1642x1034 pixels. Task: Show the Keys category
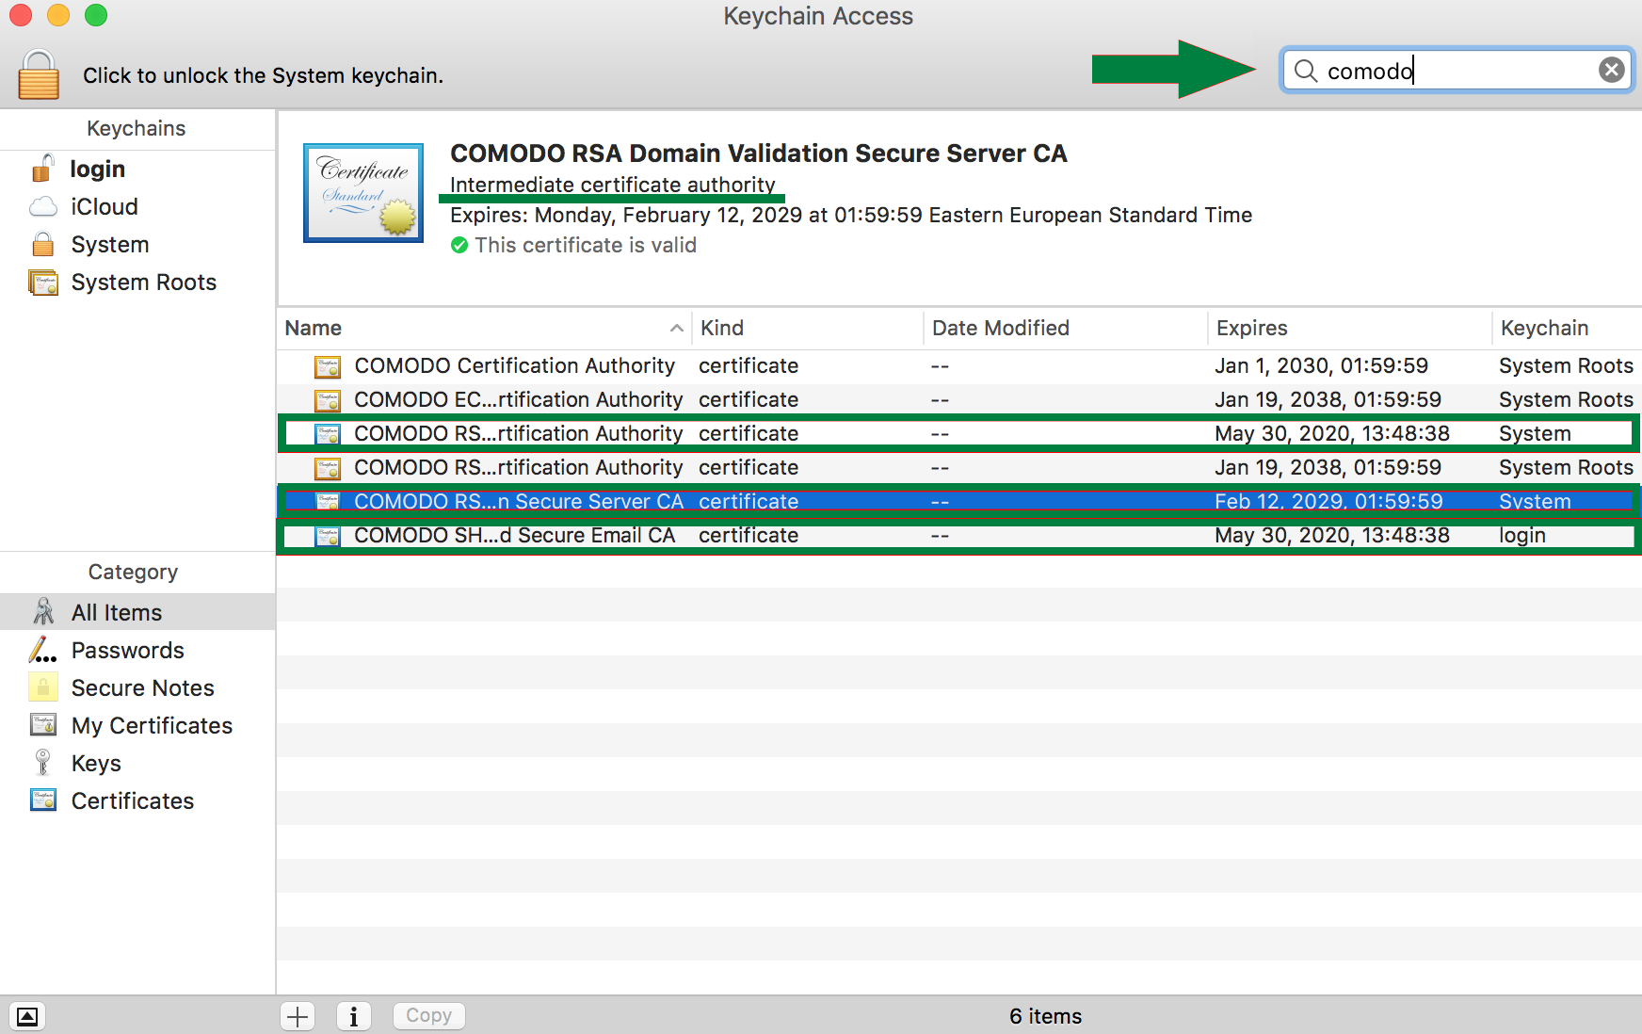pyautogui.click(x=137, y=763)
